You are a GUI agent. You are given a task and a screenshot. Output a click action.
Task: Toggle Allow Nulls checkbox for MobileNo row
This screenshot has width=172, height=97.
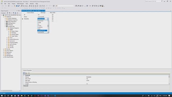(x=53, y=19)
